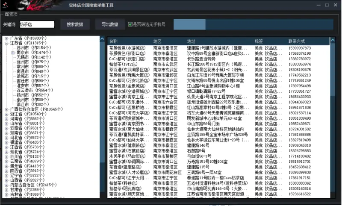The image size is (342, 206).
Task: Sort by the 名称 column header
Action: pyautogui.click(x=114, y=41)
